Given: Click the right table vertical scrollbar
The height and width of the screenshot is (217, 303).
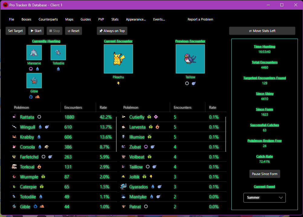Looking at the screenshot, I should (226, 134).
